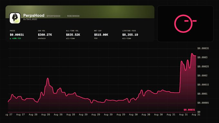Click the $0.0002 y-axis label

pos(202,75)
